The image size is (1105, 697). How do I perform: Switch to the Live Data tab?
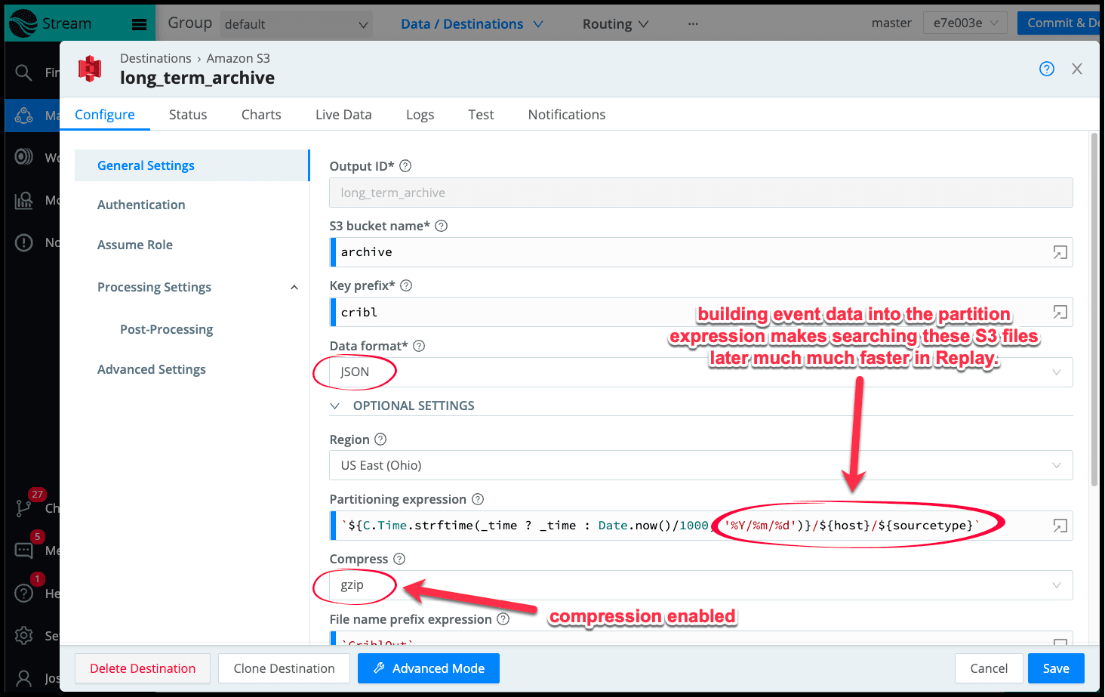[x=343, y=115]
